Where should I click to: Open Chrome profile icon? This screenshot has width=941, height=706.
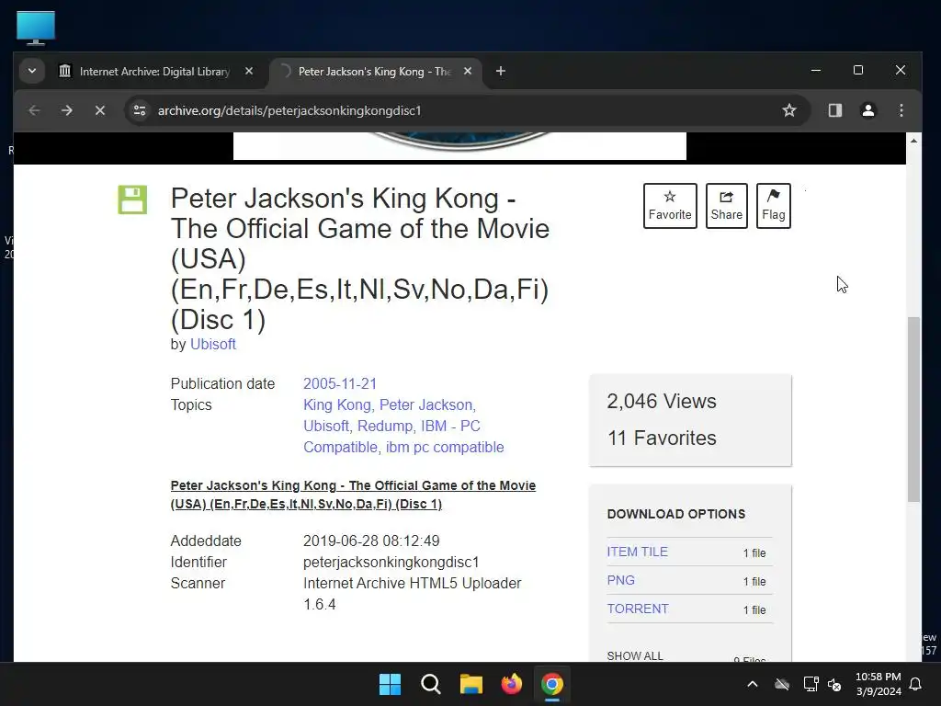pos(867,110)
